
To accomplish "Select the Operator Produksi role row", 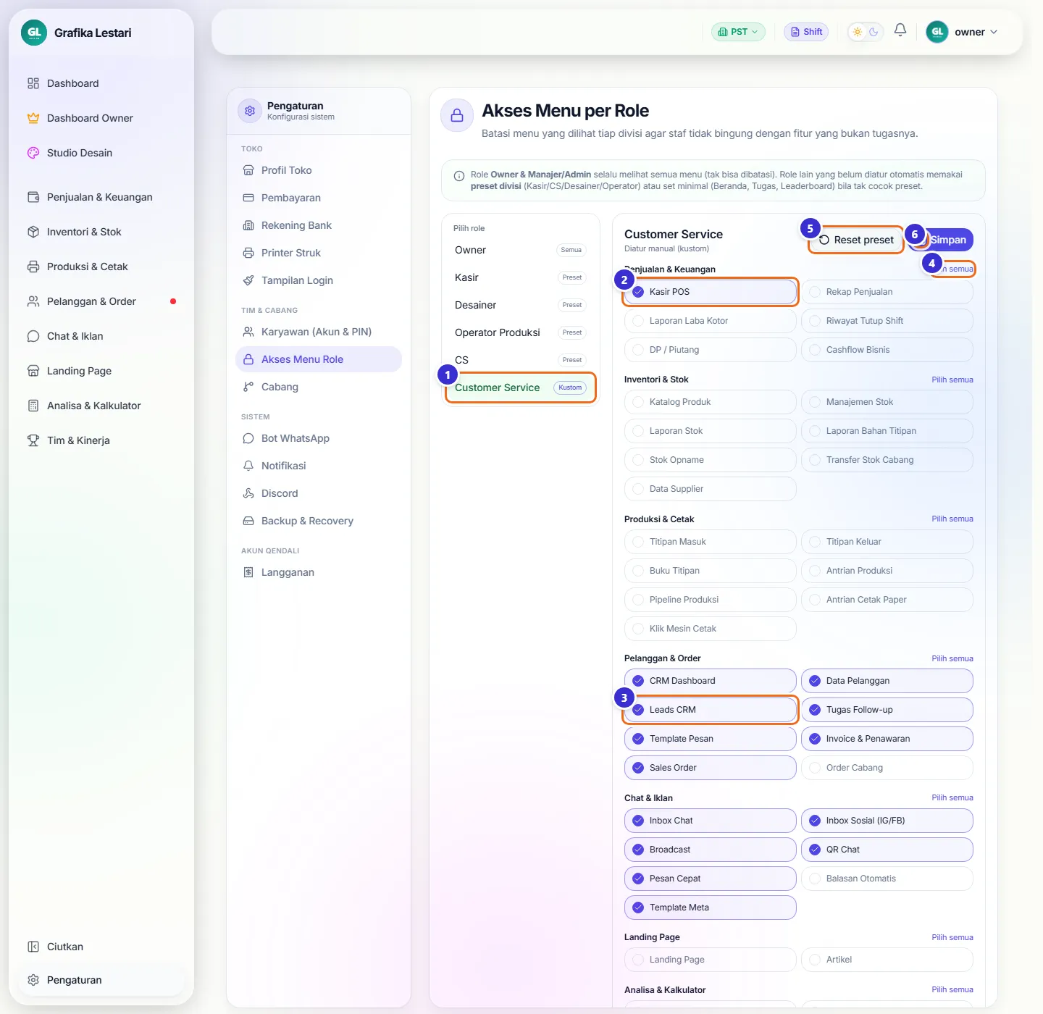I will (x=520, y=332).
